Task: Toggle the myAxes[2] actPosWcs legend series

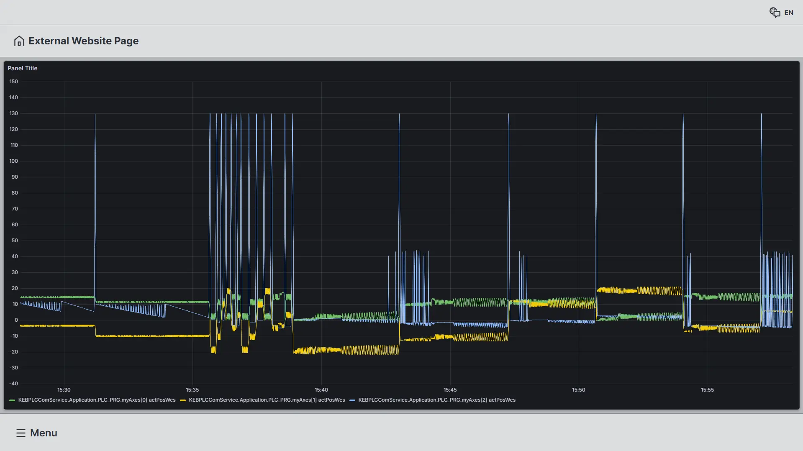Action: click(x=436, y=400)
